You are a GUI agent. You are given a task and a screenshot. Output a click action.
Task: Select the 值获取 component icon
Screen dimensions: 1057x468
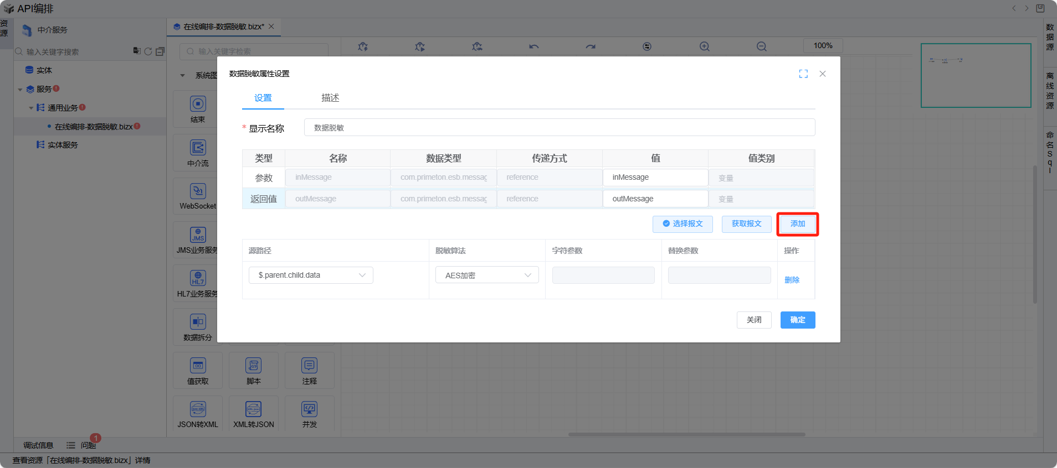(x=198, y=366)
